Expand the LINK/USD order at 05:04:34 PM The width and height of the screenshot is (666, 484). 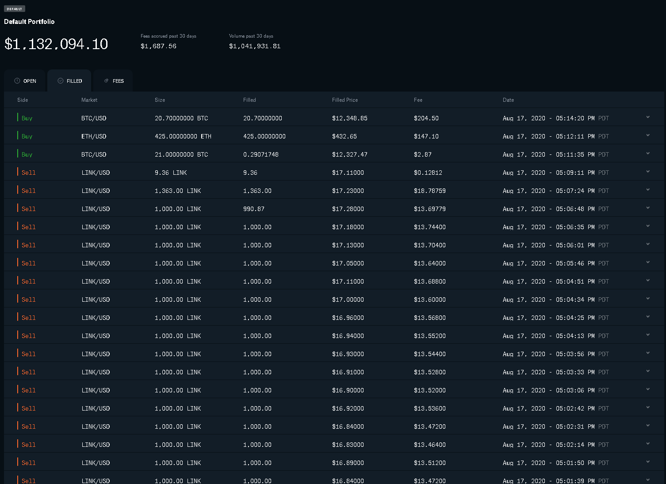coord(647,299)
